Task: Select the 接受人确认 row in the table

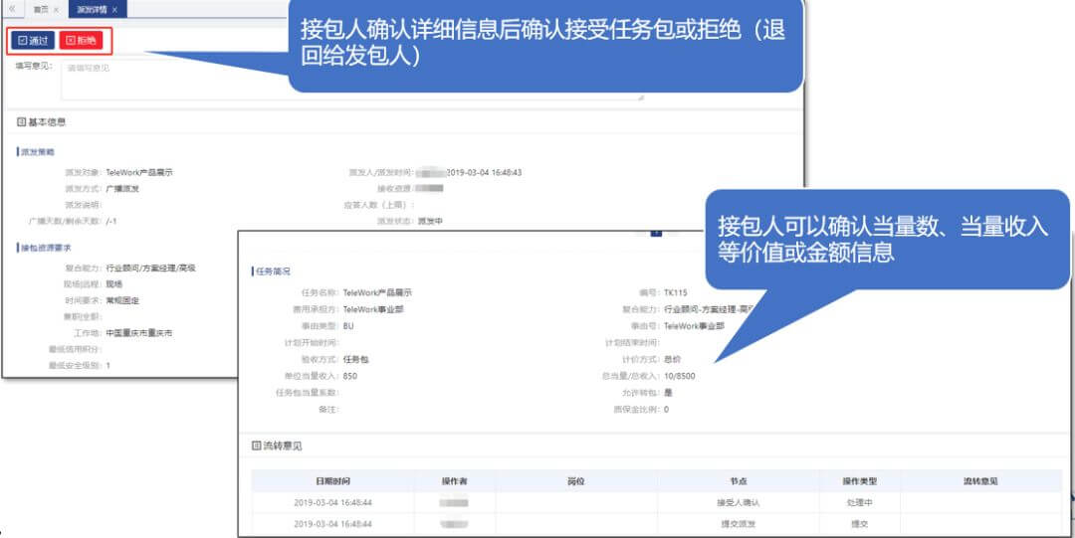Action: [737, 503]
